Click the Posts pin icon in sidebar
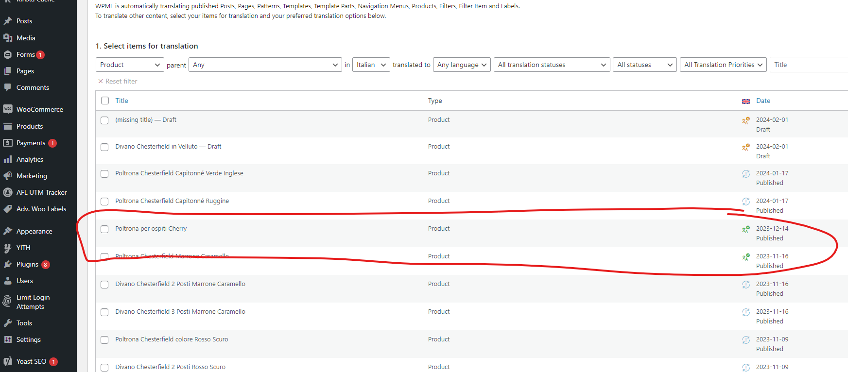The width and height of the screenshot is (848, 372). [x=8, y=21]
